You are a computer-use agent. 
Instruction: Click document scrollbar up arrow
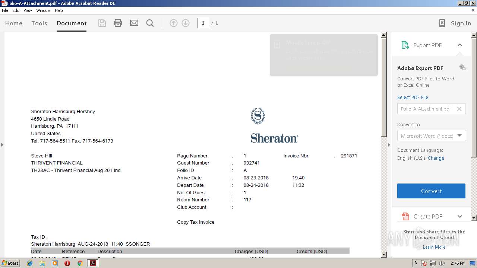(x=384, y=35)
